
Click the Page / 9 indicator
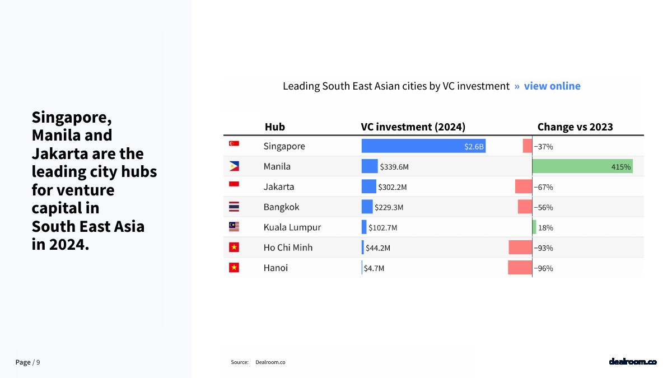(27, 362)
